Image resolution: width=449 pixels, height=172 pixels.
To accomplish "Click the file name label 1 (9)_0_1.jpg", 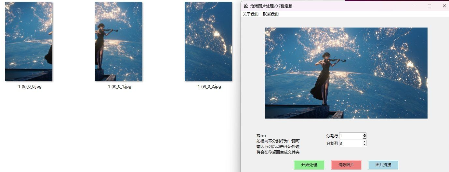I will point(120,87).
